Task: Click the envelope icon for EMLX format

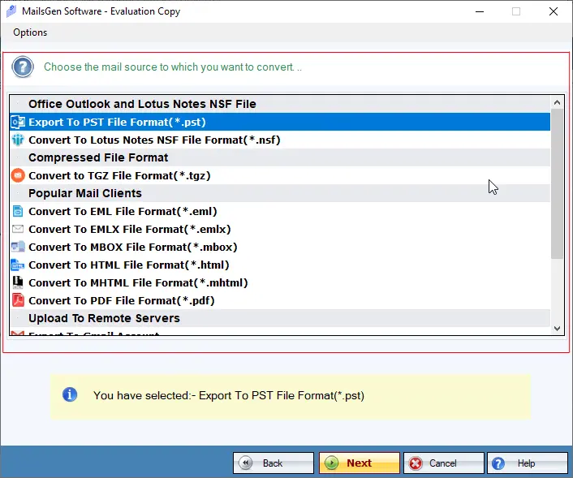Action: 18,229
